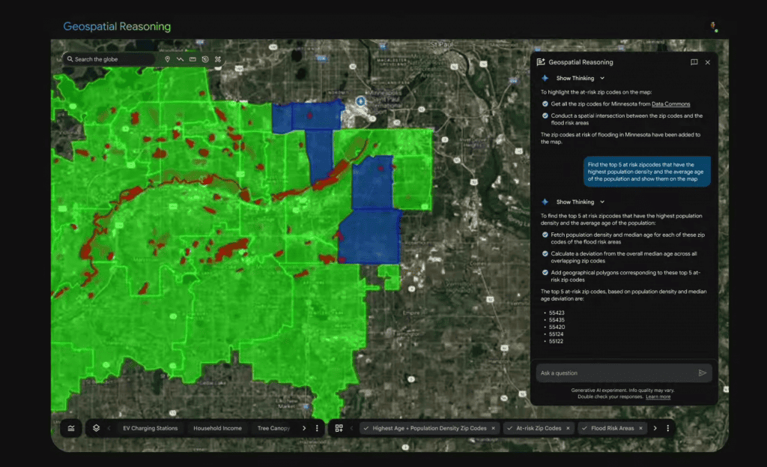Expand the second Show Thinking section
767x467 pixels.
(x=602, y=202)
